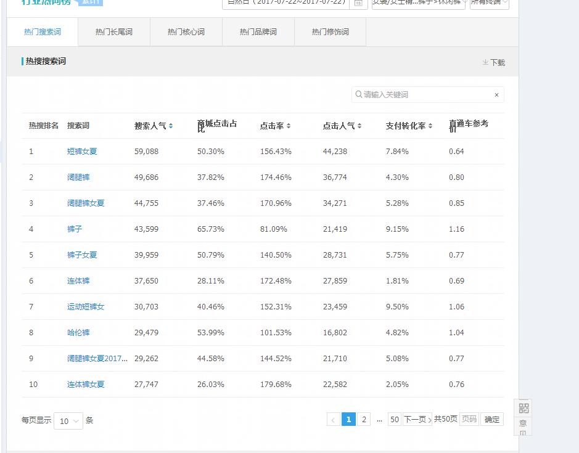This screenshot has height=453, width=579.
Task: Open the 女装 category selector dropdown
Action: 418,3
